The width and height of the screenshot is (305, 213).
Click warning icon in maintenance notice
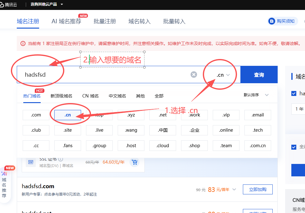[23, 43]
